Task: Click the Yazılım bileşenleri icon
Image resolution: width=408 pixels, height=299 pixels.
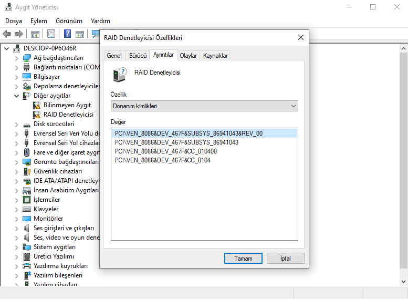Action: point(27,275)
